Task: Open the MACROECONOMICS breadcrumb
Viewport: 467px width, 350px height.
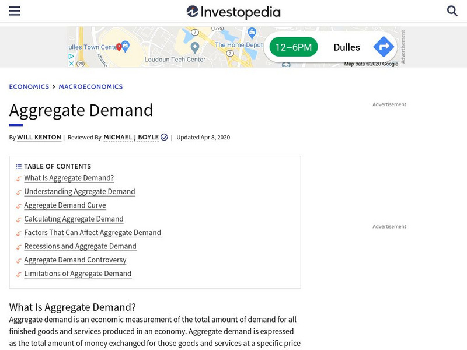Action: 91,86
